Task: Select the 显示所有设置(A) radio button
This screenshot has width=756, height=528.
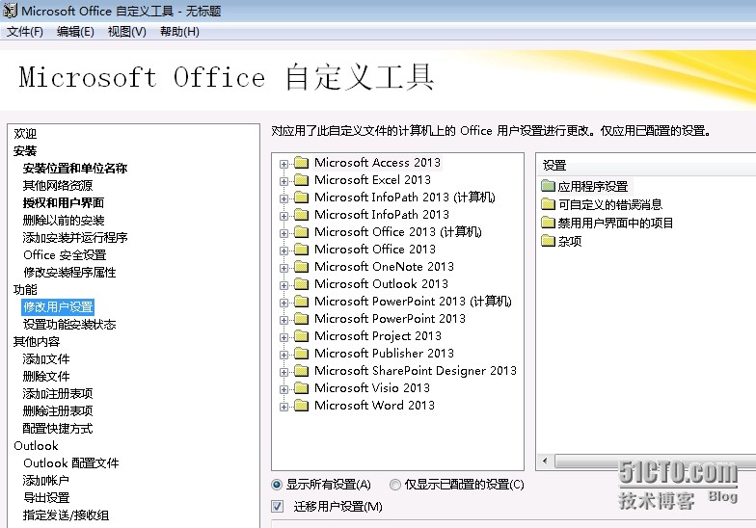Action: coord(277,484)
